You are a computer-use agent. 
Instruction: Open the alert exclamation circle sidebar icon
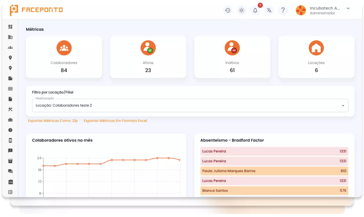pos(10,130)
